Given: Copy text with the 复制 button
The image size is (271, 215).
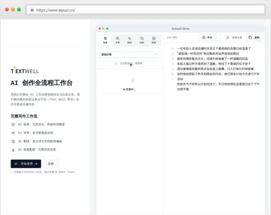Looking at the screenshot, I should [254, 37].
